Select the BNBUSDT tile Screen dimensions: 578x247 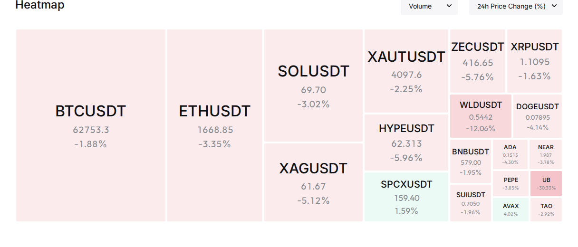(x=471, y=161)
